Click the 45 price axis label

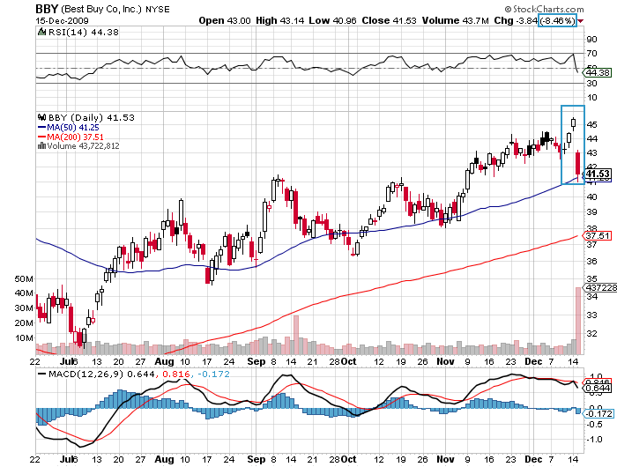[x=591, y=124]
